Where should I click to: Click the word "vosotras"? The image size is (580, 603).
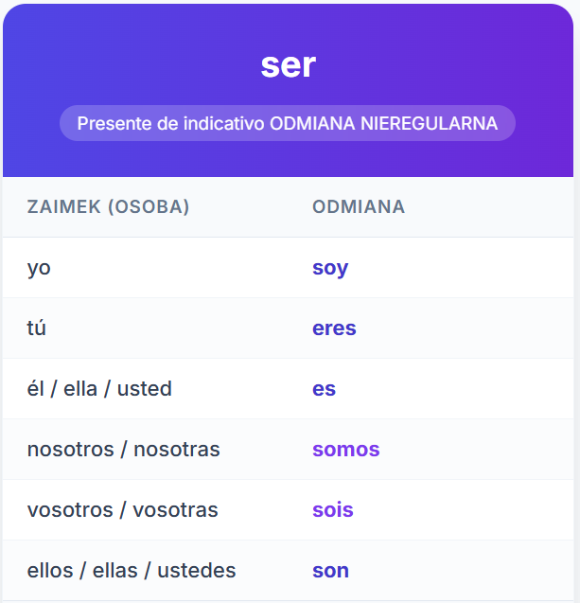(x=175, y=510)
